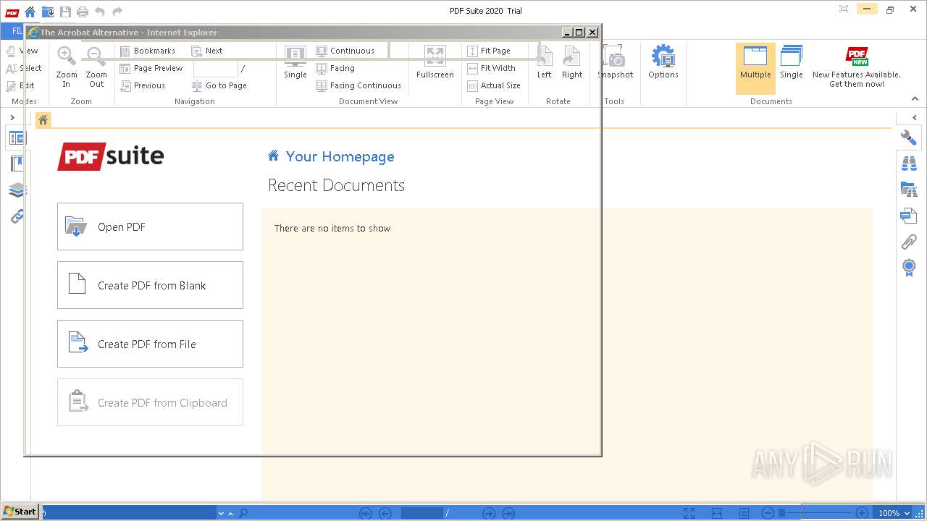The image size is (927, 521).
Task: Collapse the right sidebar arrow
Action: pos(915,117)
